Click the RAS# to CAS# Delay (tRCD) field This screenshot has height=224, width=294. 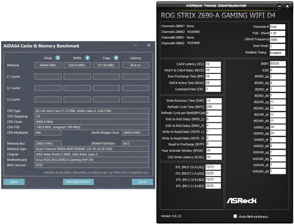pyautogui.click(x=213, y=70)
